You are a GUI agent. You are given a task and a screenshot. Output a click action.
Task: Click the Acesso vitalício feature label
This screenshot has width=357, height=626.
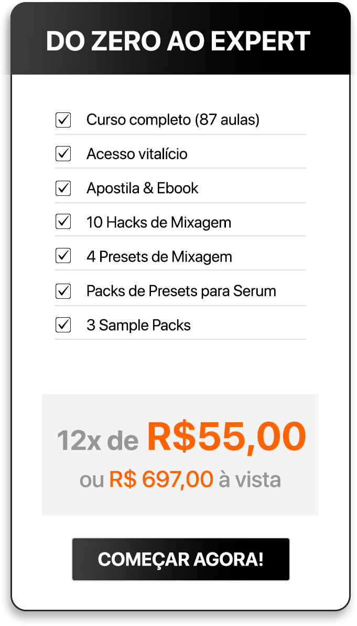coord(137,154)
